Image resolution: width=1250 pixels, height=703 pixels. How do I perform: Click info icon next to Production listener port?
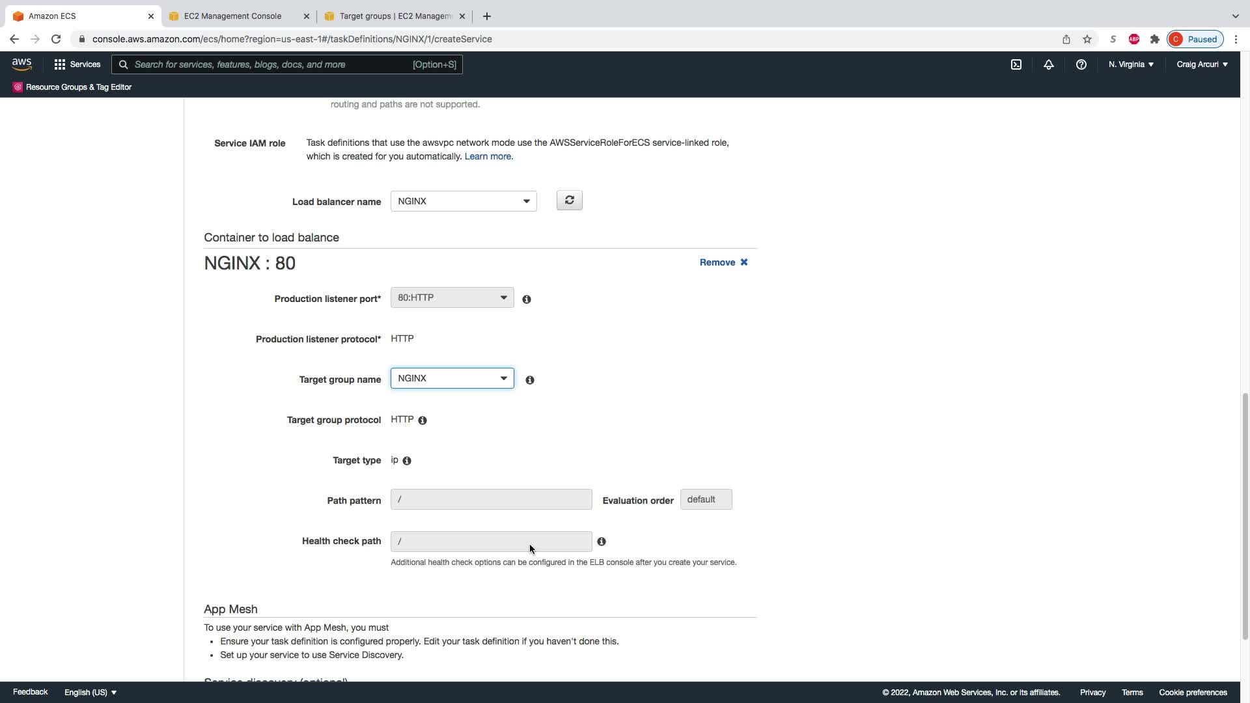527,299
